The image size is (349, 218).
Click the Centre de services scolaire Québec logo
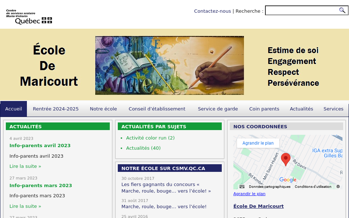[x=29, y=17]
